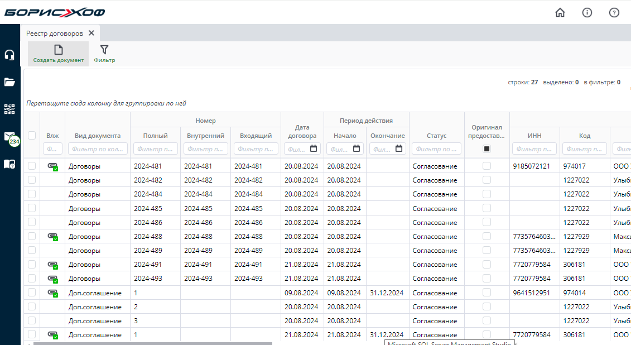Viewport: 631px width, 345px height.
Task: Click the QR code sidebar icon
Action: [x=9, y=109]
